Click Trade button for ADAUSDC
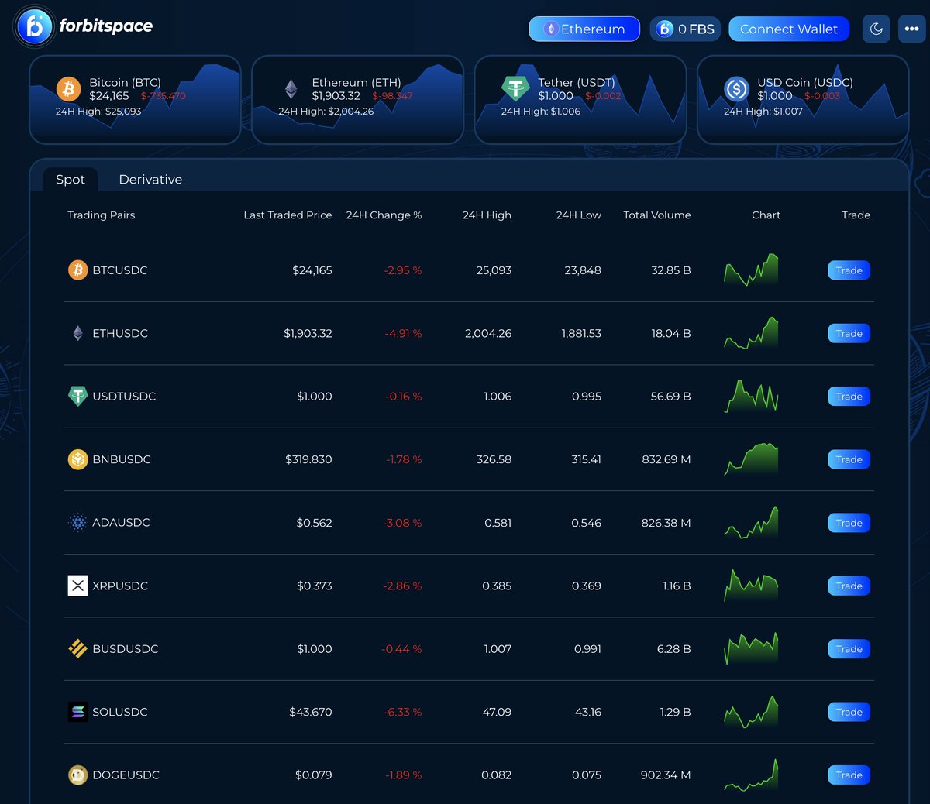This screenshot has width=930, height=804. pos(849,523)
